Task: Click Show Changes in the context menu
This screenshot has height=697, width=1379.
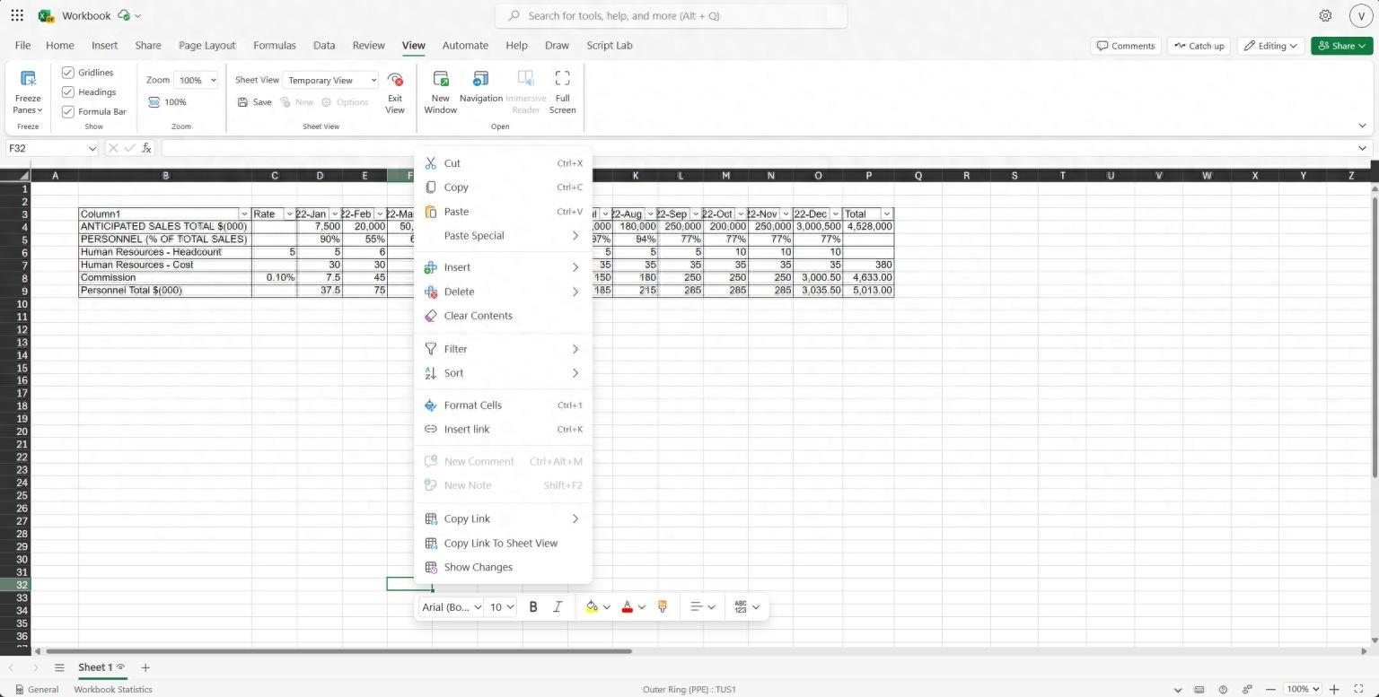Action: 503,568
